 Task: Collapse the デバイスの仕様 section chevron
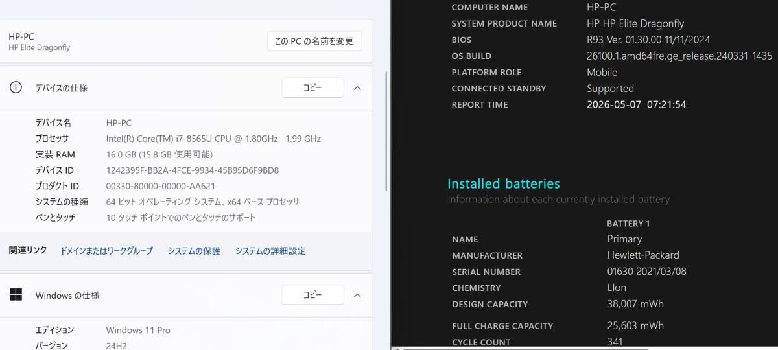pyautogui.click(x=357, y=87)
